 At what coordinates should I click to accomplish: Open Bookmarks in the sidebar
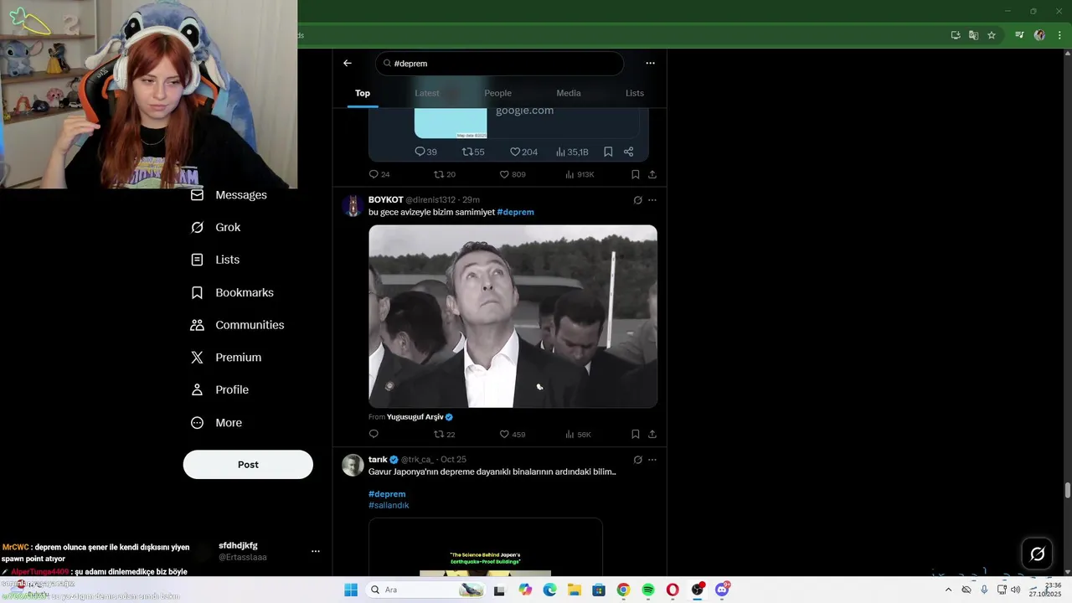point(232,292)
